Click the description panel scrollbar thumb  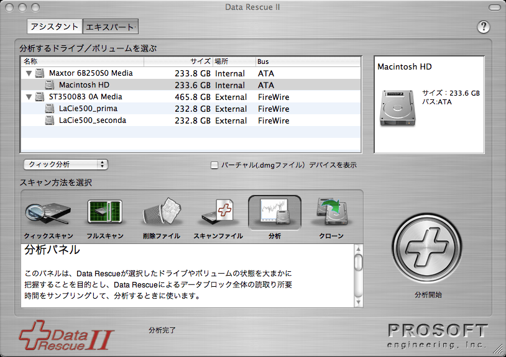click(x=358, y=262)
